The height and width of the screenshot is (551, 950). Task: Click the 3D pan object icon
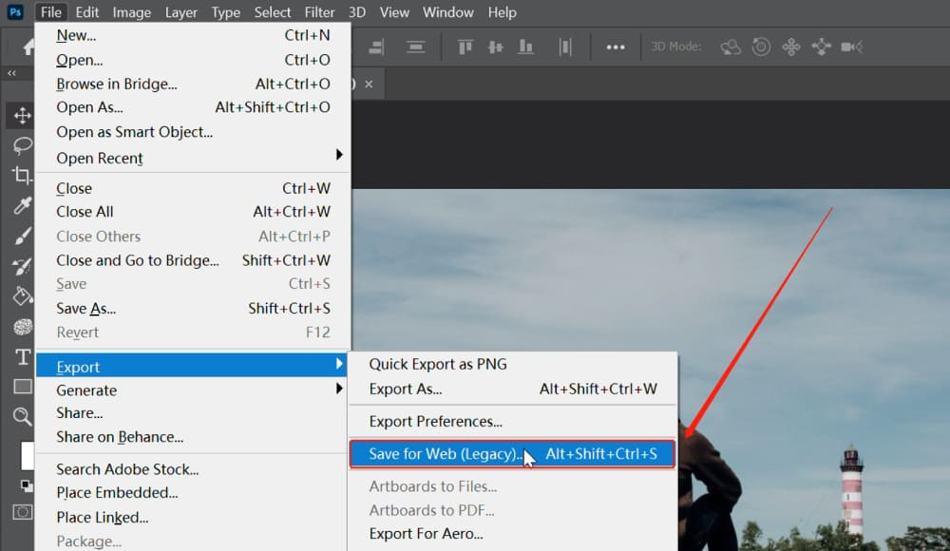791,47
